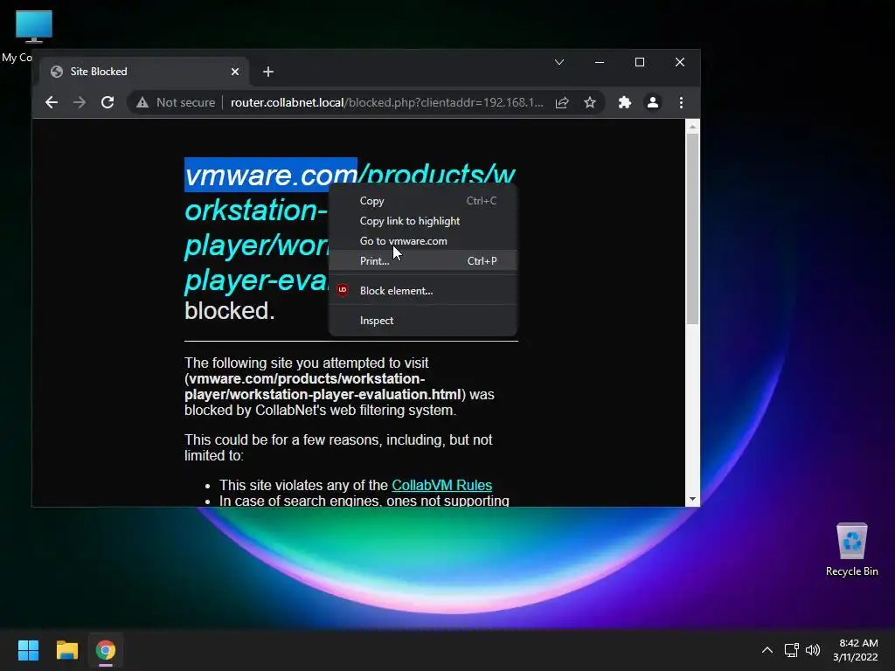This screenshot has height=671, width=895.
Task: Click the Not secure warning icon
Action: tap(142, 103)
